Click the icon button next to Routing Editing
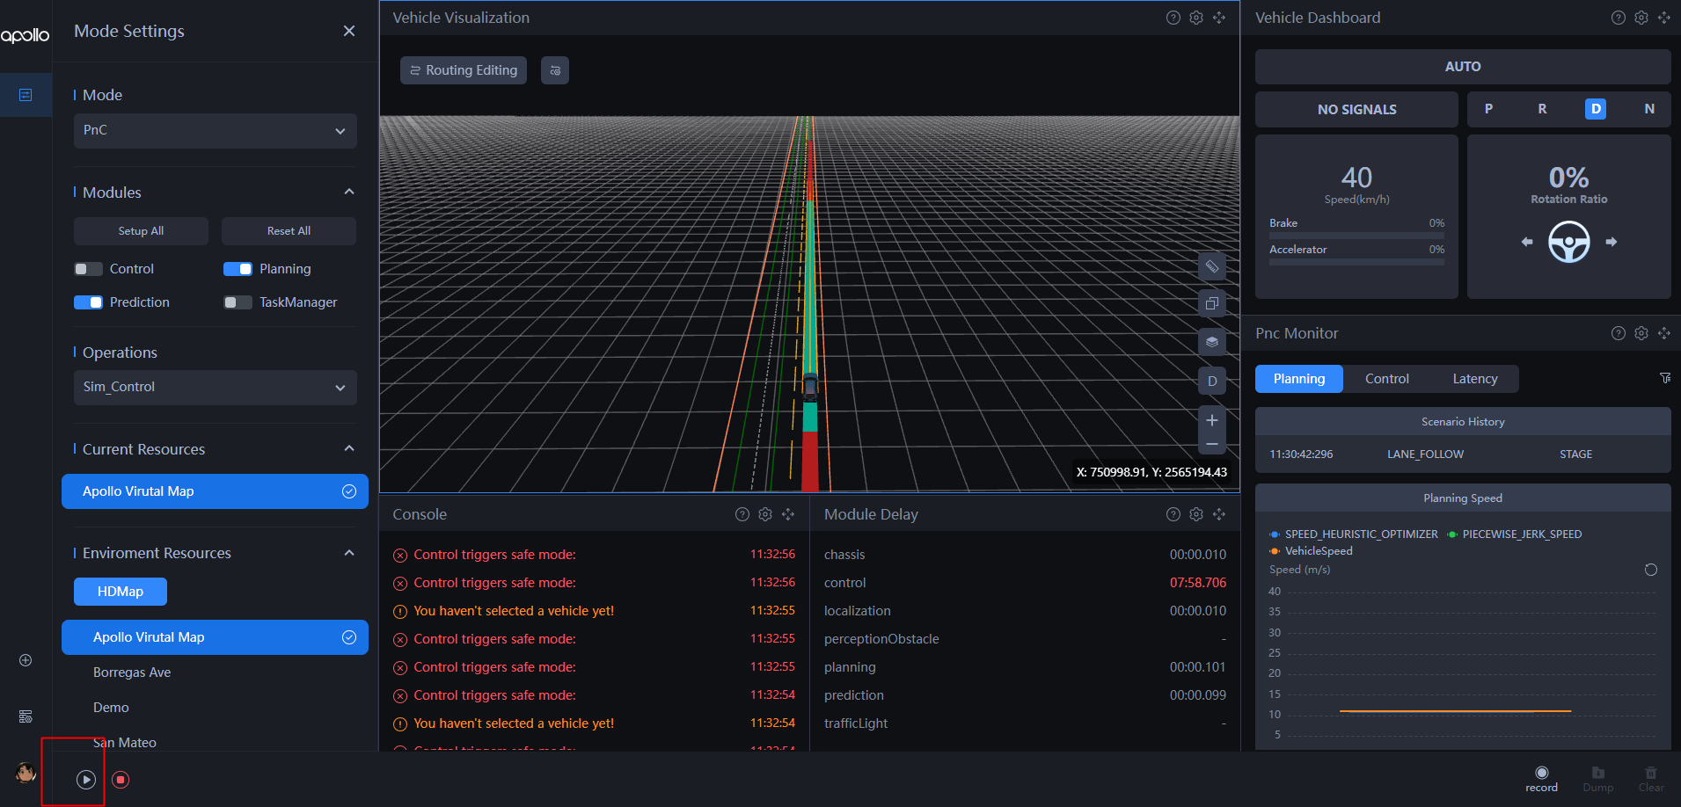This screenshot has height=807, width=1681. (x=555, y=70)
